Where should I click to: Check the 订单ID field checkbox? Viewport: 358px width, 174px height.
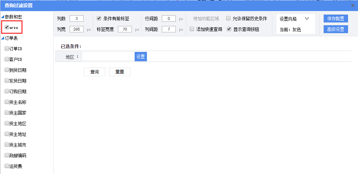[x=7, y=48]
